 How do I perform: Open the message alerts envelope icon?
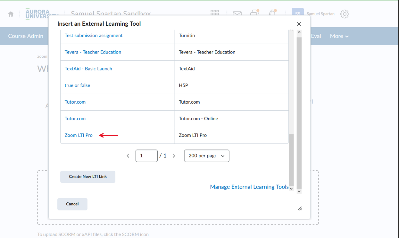237,14
